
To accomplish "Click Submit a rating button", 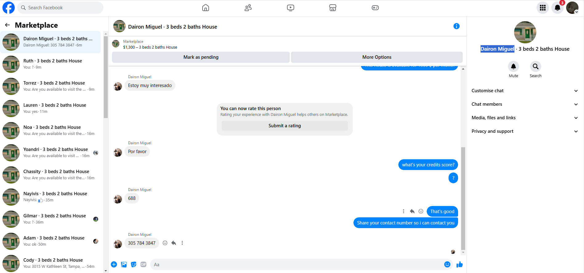I will (285, 126).
